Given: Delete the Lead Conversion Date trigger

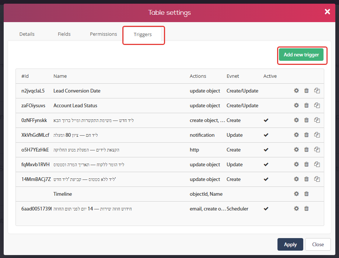Looking at the screenshot, I should [306, 91].
